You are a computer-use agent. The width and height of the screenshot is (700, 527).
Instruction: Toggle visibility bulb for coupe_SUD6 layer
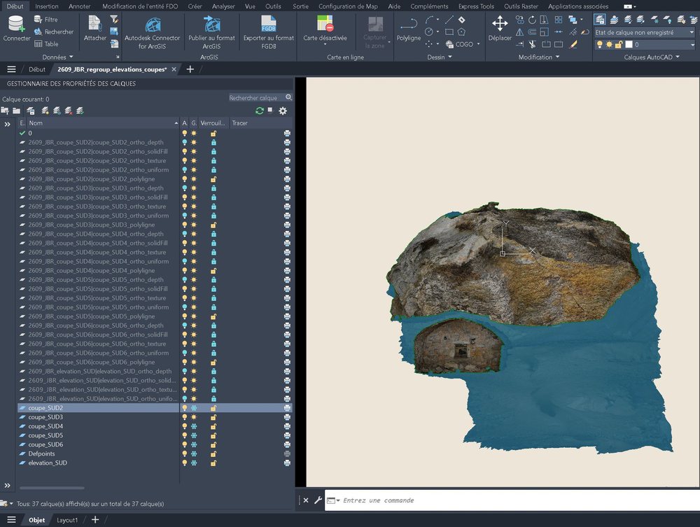pos(184,444)
